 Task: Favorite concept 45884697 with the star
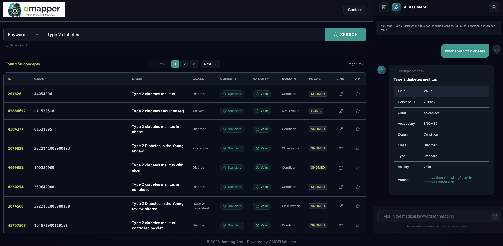[358, 111]
